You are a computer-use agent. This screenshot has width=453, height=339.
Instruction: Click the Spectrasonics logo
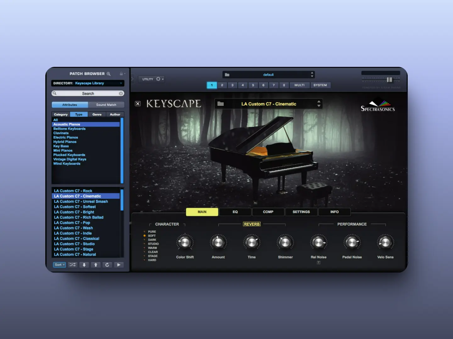(378, 105)
